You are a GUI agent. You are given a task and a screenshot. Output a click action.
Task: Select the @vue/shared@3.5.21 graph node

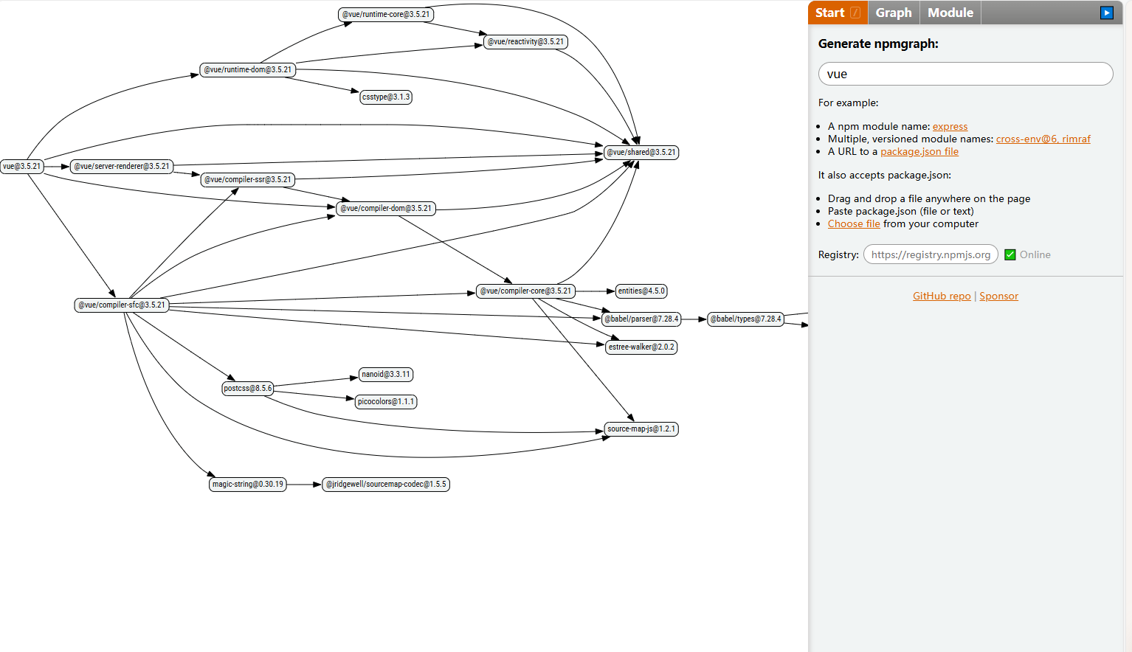point(641,153)
